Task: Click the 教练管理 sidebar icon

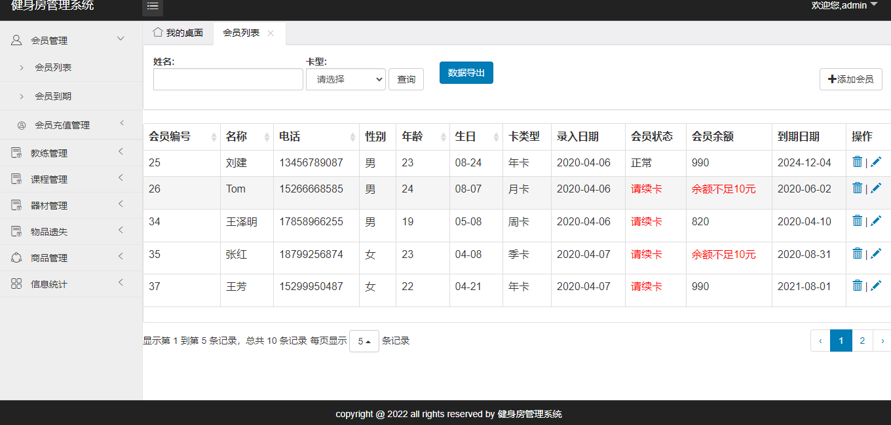Action: pos(17,153)
